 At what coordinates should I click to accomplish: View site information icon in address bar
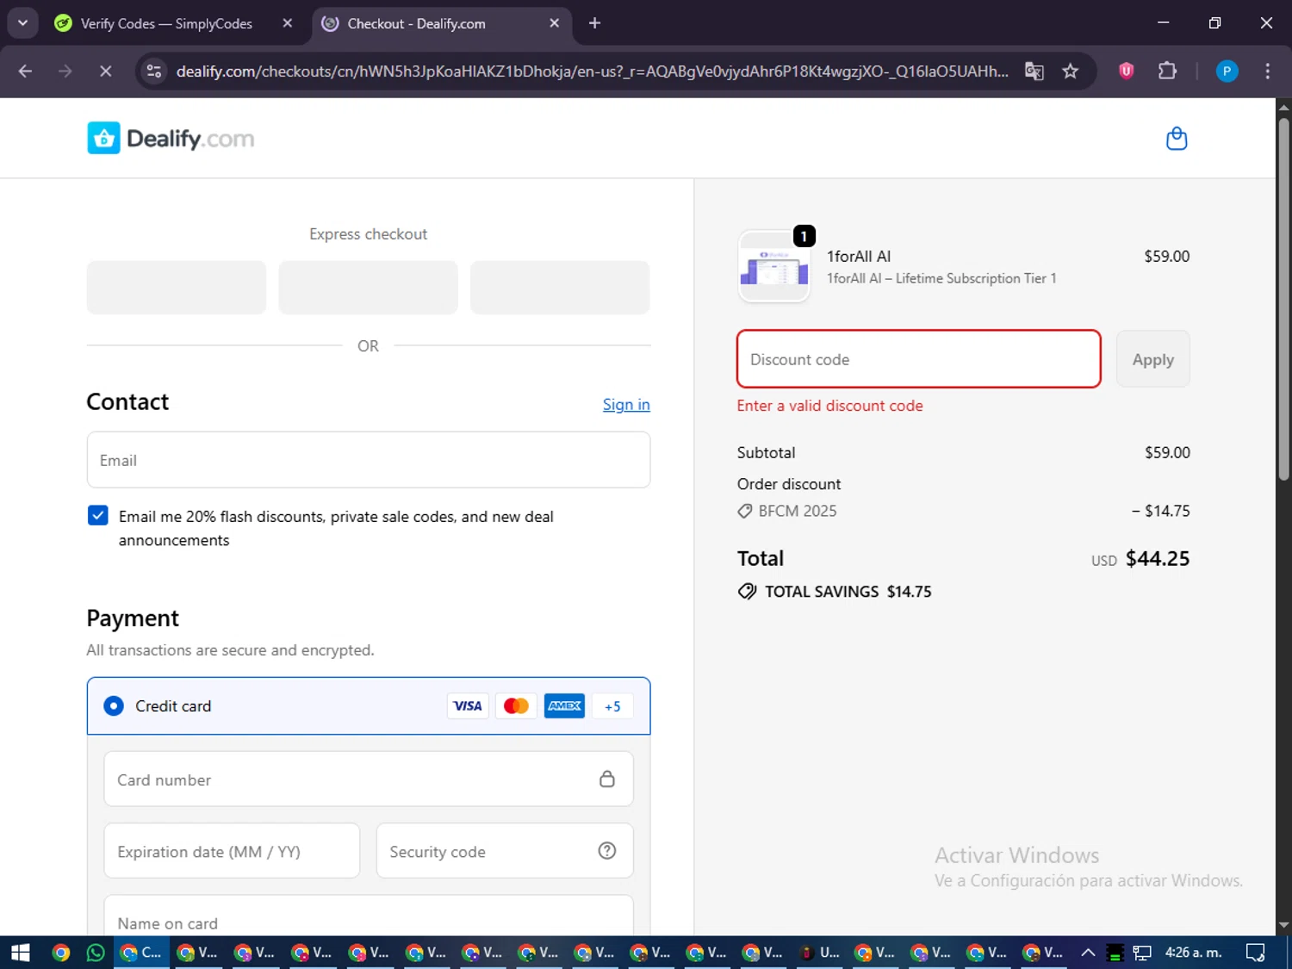point(154,71)
